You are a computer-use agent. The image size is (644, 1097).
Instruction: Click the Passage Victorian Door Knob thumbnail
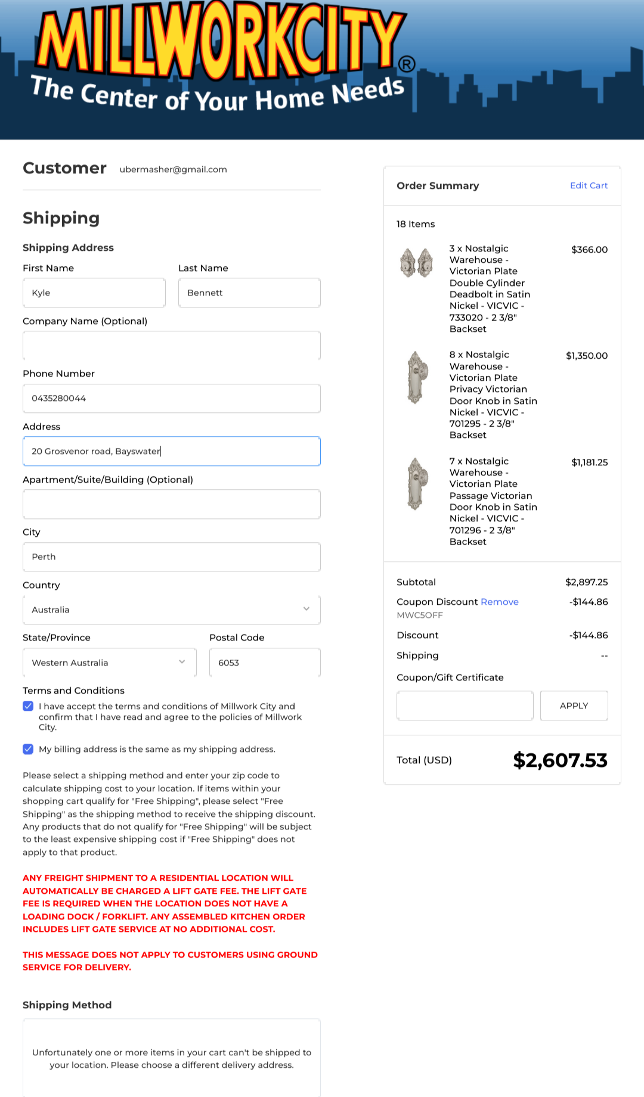[417, 484]
